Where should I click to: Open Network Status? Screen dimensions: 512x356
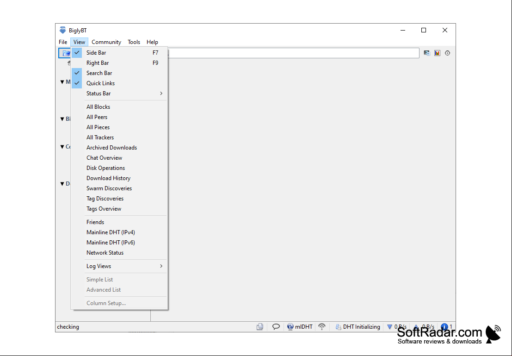119,253
